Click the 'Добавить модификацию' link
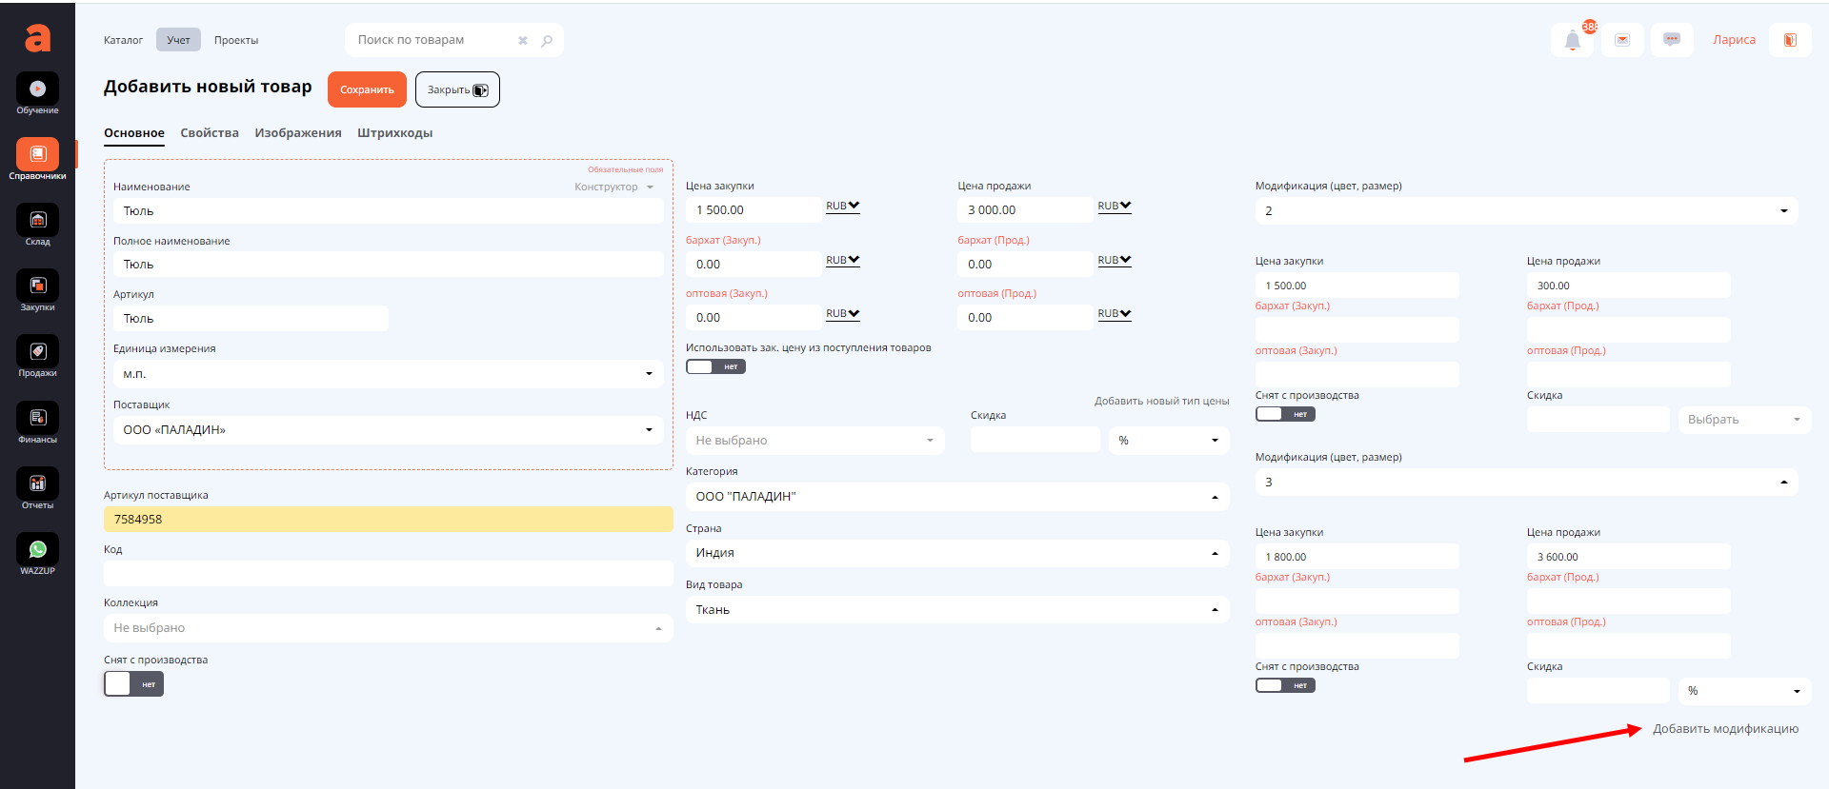Viewport: 1829px width, 789px height. pyautogui.click(x=1725, y=729)
